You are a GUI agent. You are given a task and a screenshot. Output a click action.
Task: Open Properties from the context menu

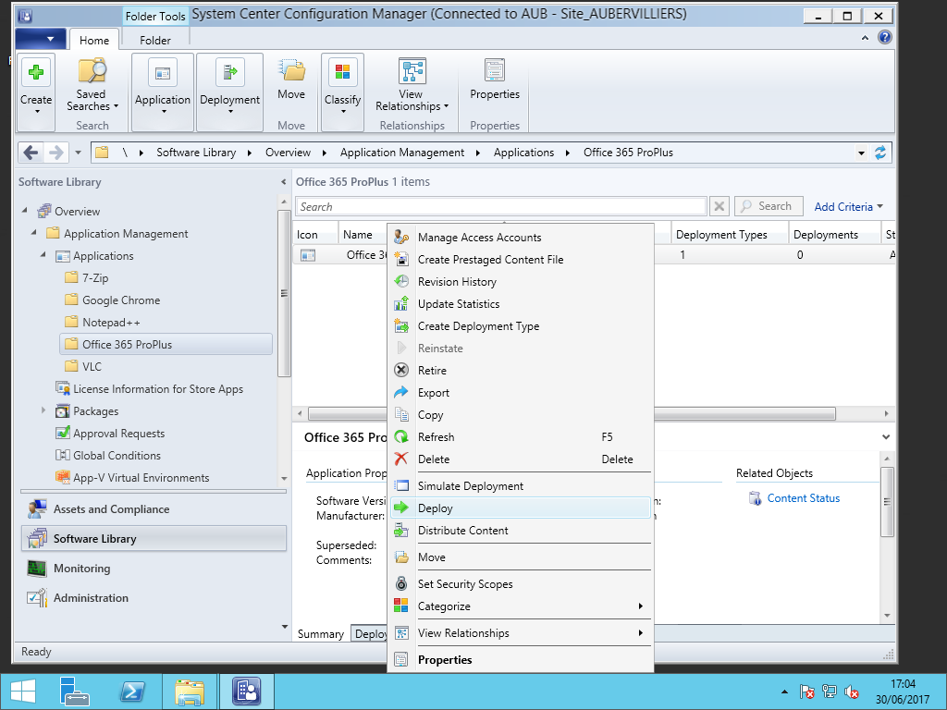tap(521, 660)
